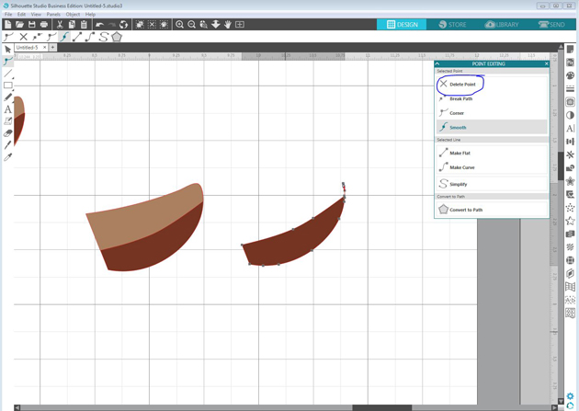Click the Select All icon
Image resolution: width=579 pixels, height=411 pixels.
pyautogui.click(x=140, y=25)
